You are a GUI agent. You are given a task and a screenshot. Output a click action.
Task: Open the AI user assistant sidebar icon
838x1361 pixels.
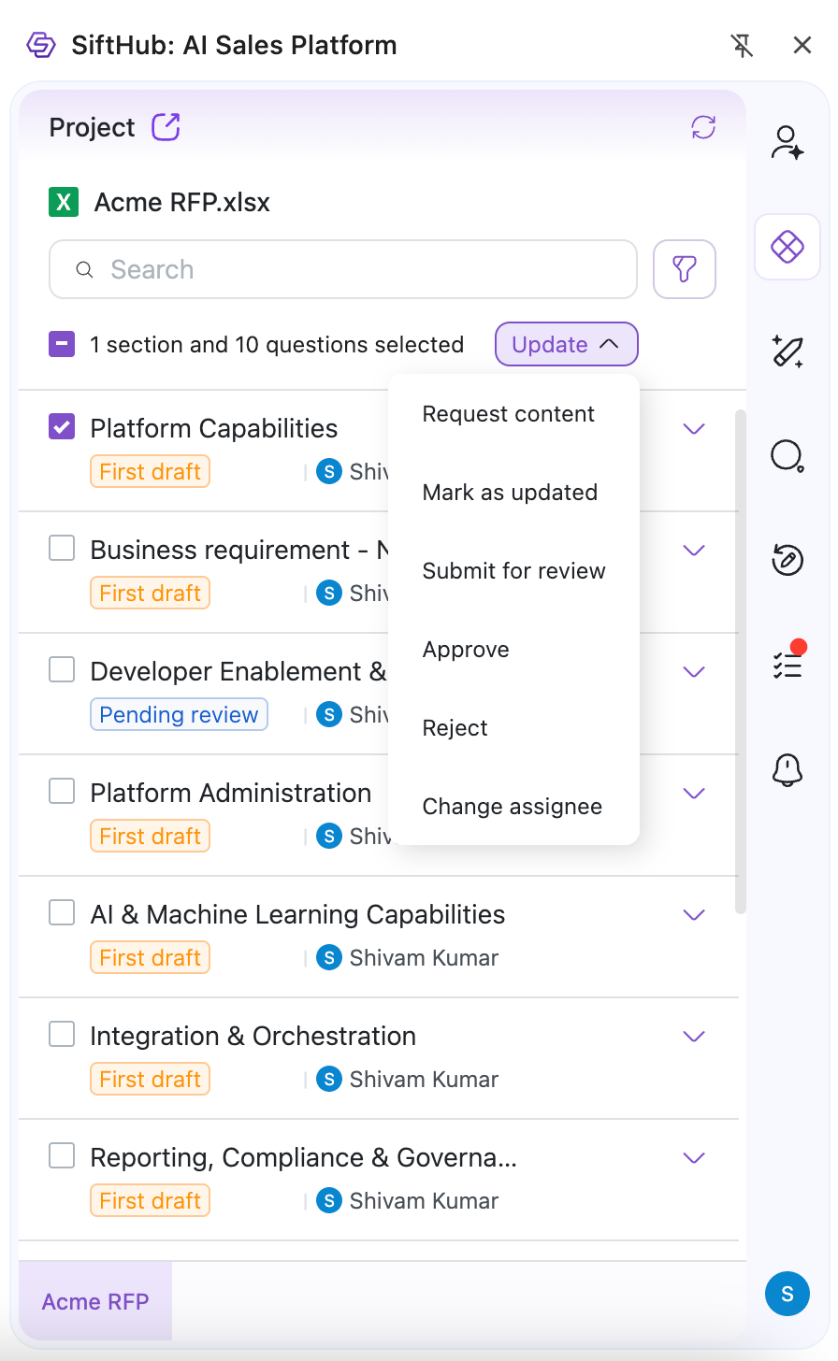click(x=787, y=143)
